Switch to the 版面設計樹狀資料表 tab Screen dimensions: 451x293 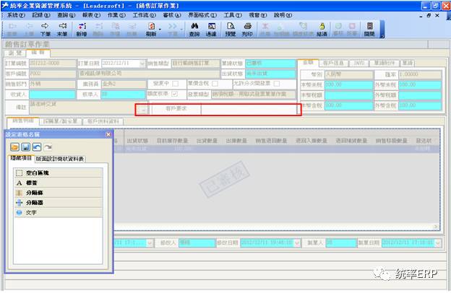[60, 158]
